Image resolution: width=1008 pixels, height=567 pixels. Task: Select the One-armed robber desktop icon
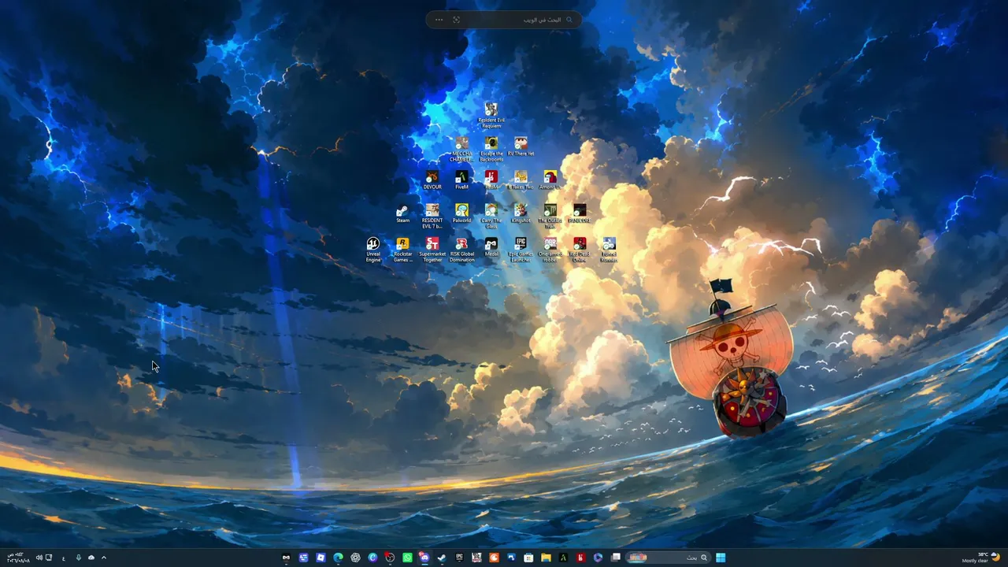click(550, 250)
